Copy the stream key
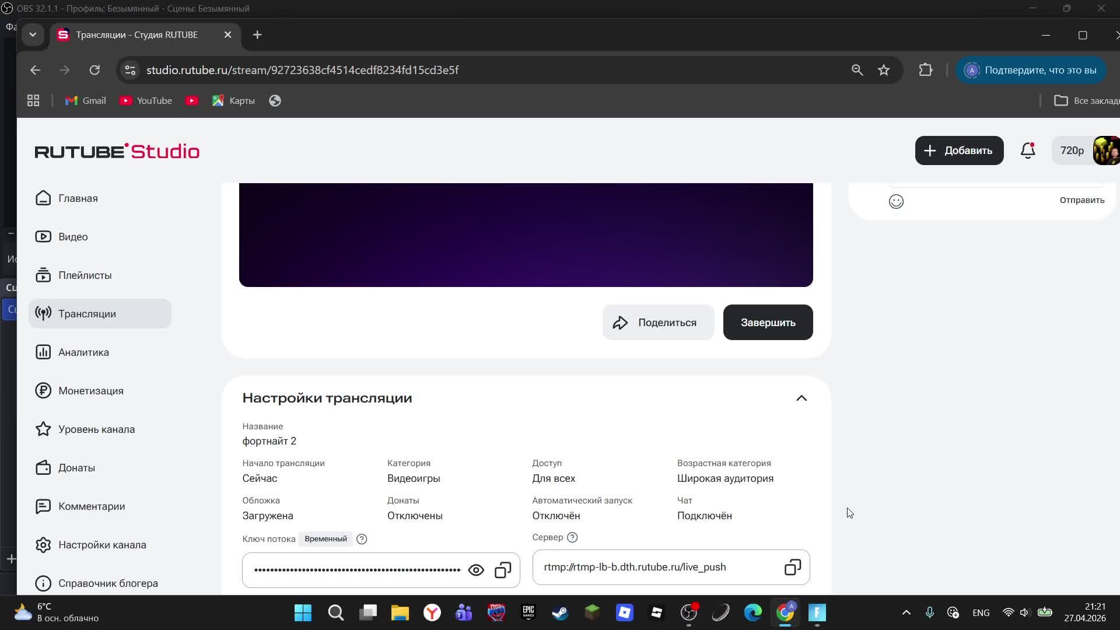The image size is (1120, 630). point(503,570)
